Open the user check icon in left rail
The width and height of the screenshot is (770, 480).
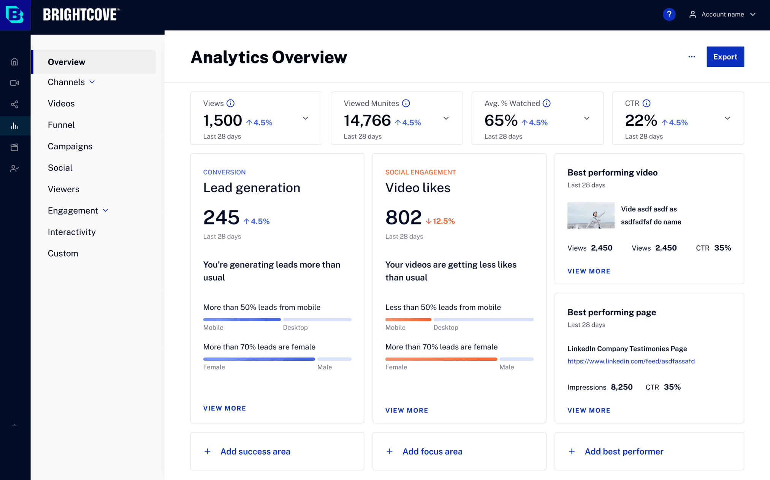(14, 169)
